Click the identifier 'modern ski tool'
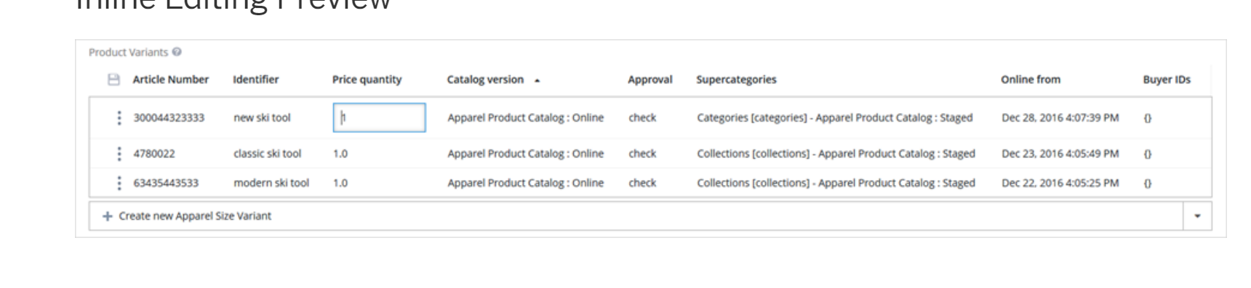 [271, 183]
